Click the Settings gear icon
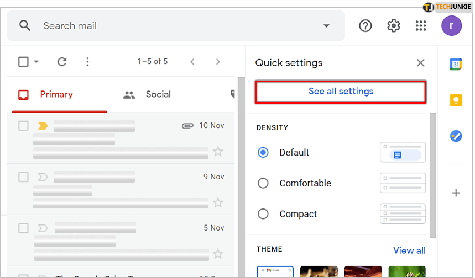 click(393, 25)
